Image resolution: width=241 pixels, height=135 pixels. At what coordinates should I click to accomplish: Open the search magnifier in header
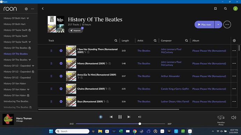(225, 9)
